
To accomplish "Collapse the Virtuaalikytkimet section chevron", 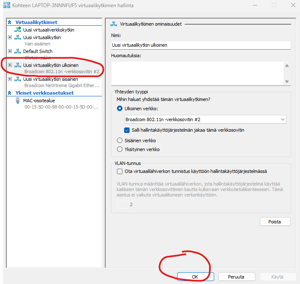I will pos(10,22).
